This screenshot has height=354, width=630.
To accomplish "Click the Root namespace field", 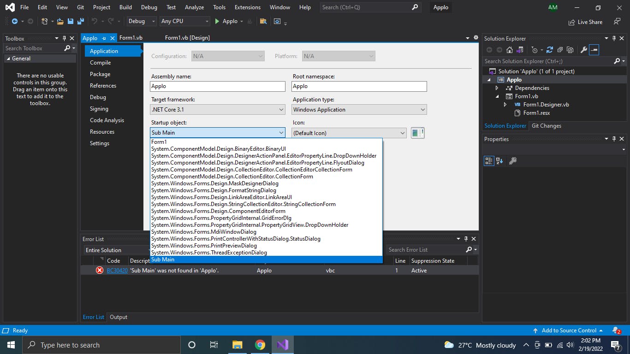I will tap(359, 86).
